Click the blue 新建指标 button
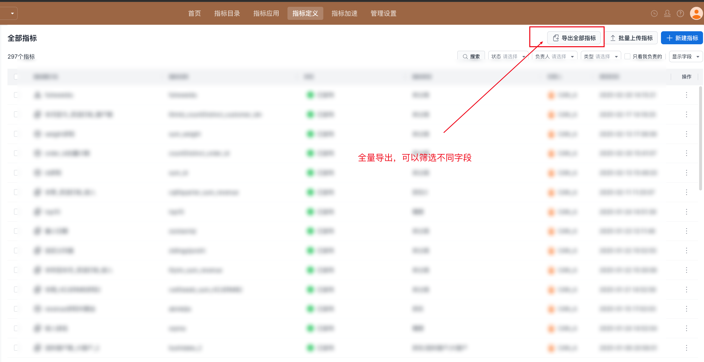Viewport: 704px width, 362px height. click(x=682, y=38)
